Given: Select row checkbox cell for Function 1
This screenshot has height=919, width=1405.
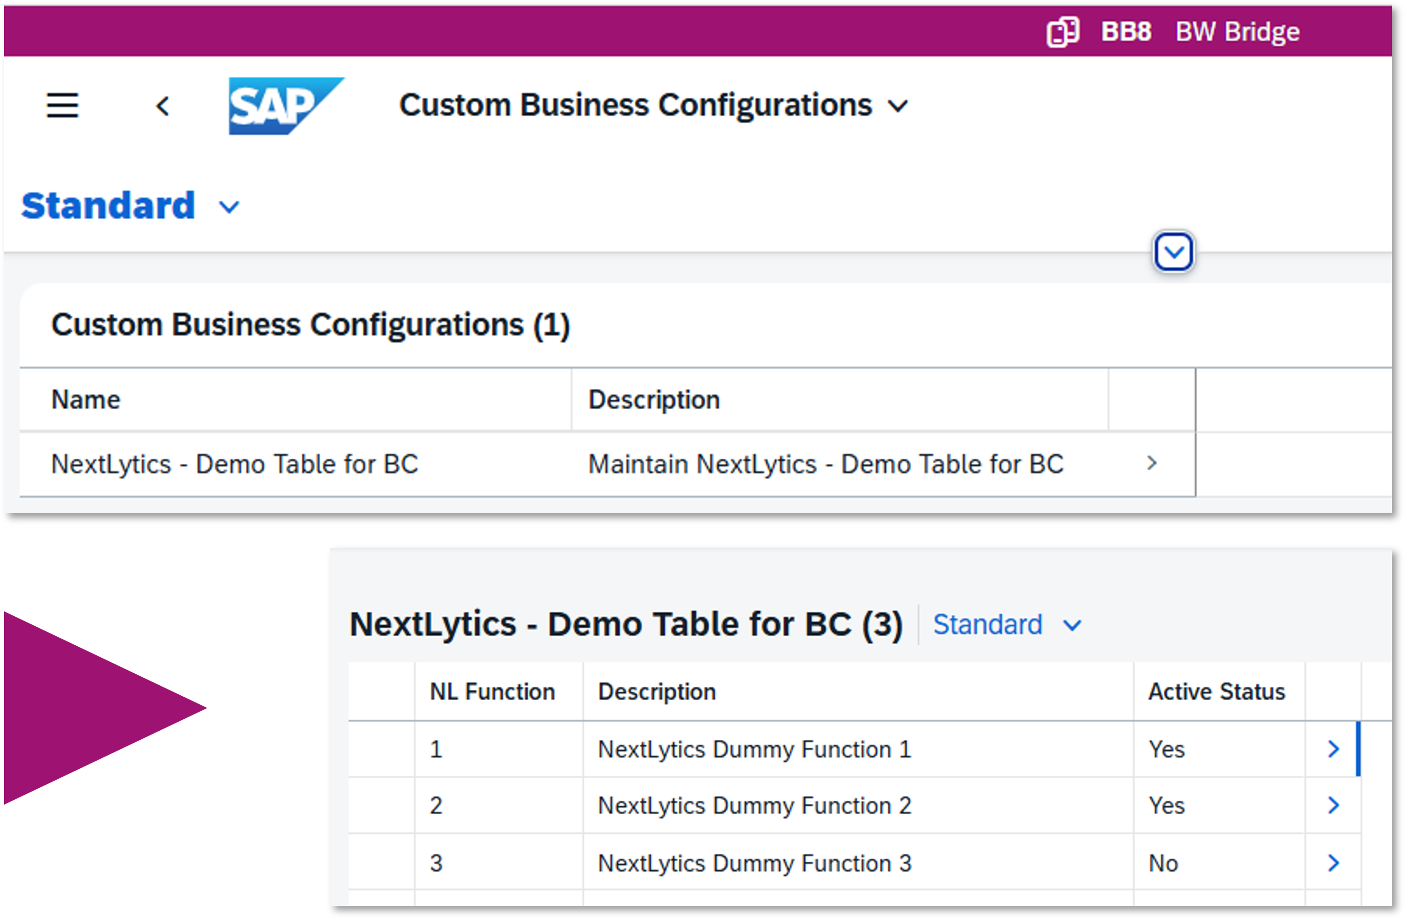Looking at the screenshot, I should [382, 749].
